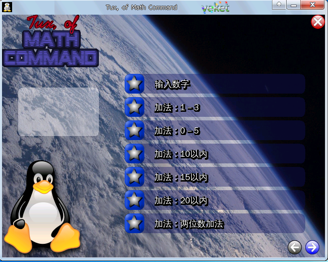The width and height of the screenshot is (328, 262).
Task: Click the Tux icon in the title bar
Action: pyautogui.click(x=7, y=8)
